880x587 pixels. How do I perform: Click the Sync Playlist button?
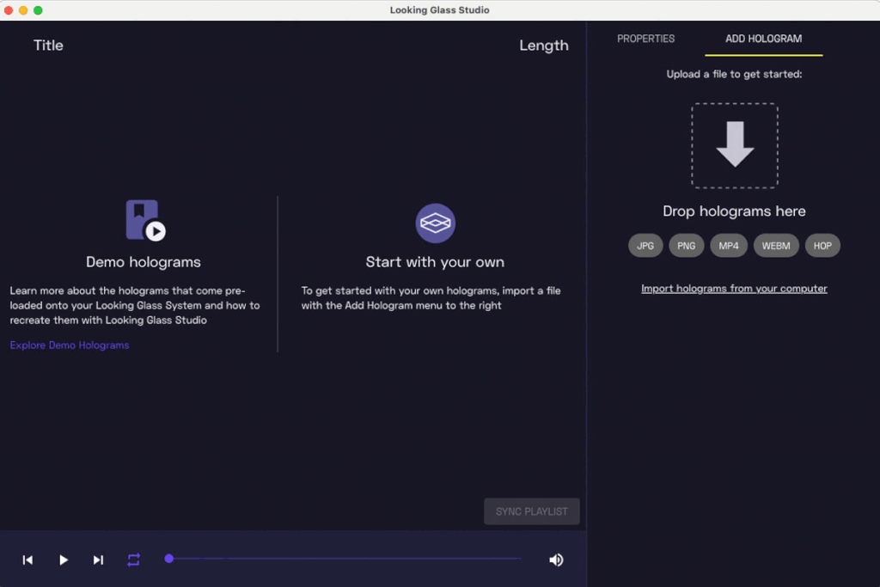pyautogui.click(x=531, y=511)
